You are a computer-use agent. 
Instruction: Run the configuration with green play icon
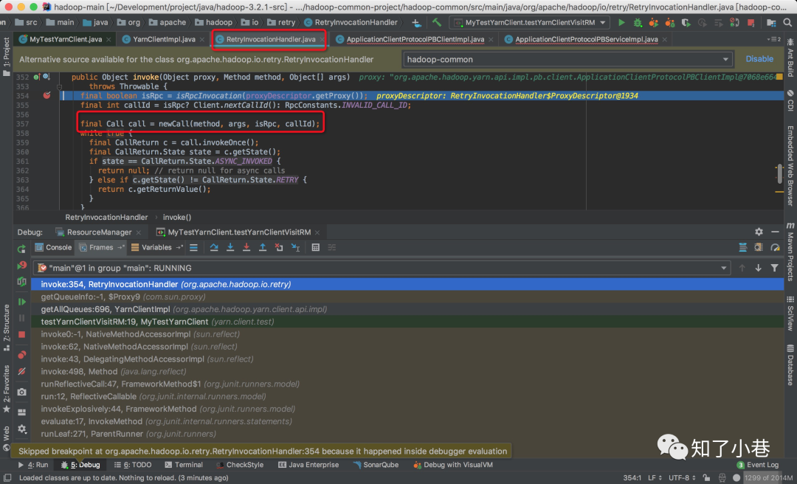621,22
